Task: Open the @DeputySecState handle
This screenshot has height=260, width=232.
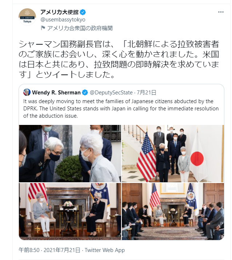Action: click(111, 92)
